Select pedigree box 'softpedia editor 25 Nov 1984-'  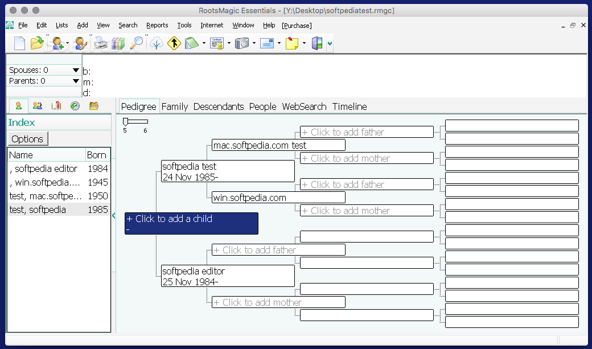(228, 276)
